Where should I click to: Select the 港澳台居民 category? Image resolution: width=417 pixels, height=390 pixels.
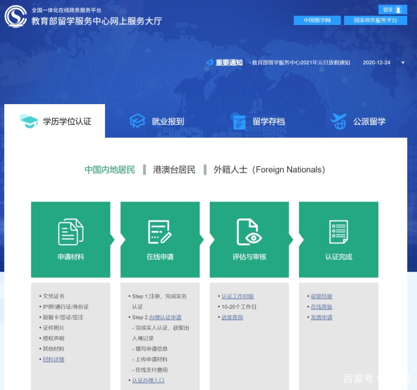(x=174, y=170)
